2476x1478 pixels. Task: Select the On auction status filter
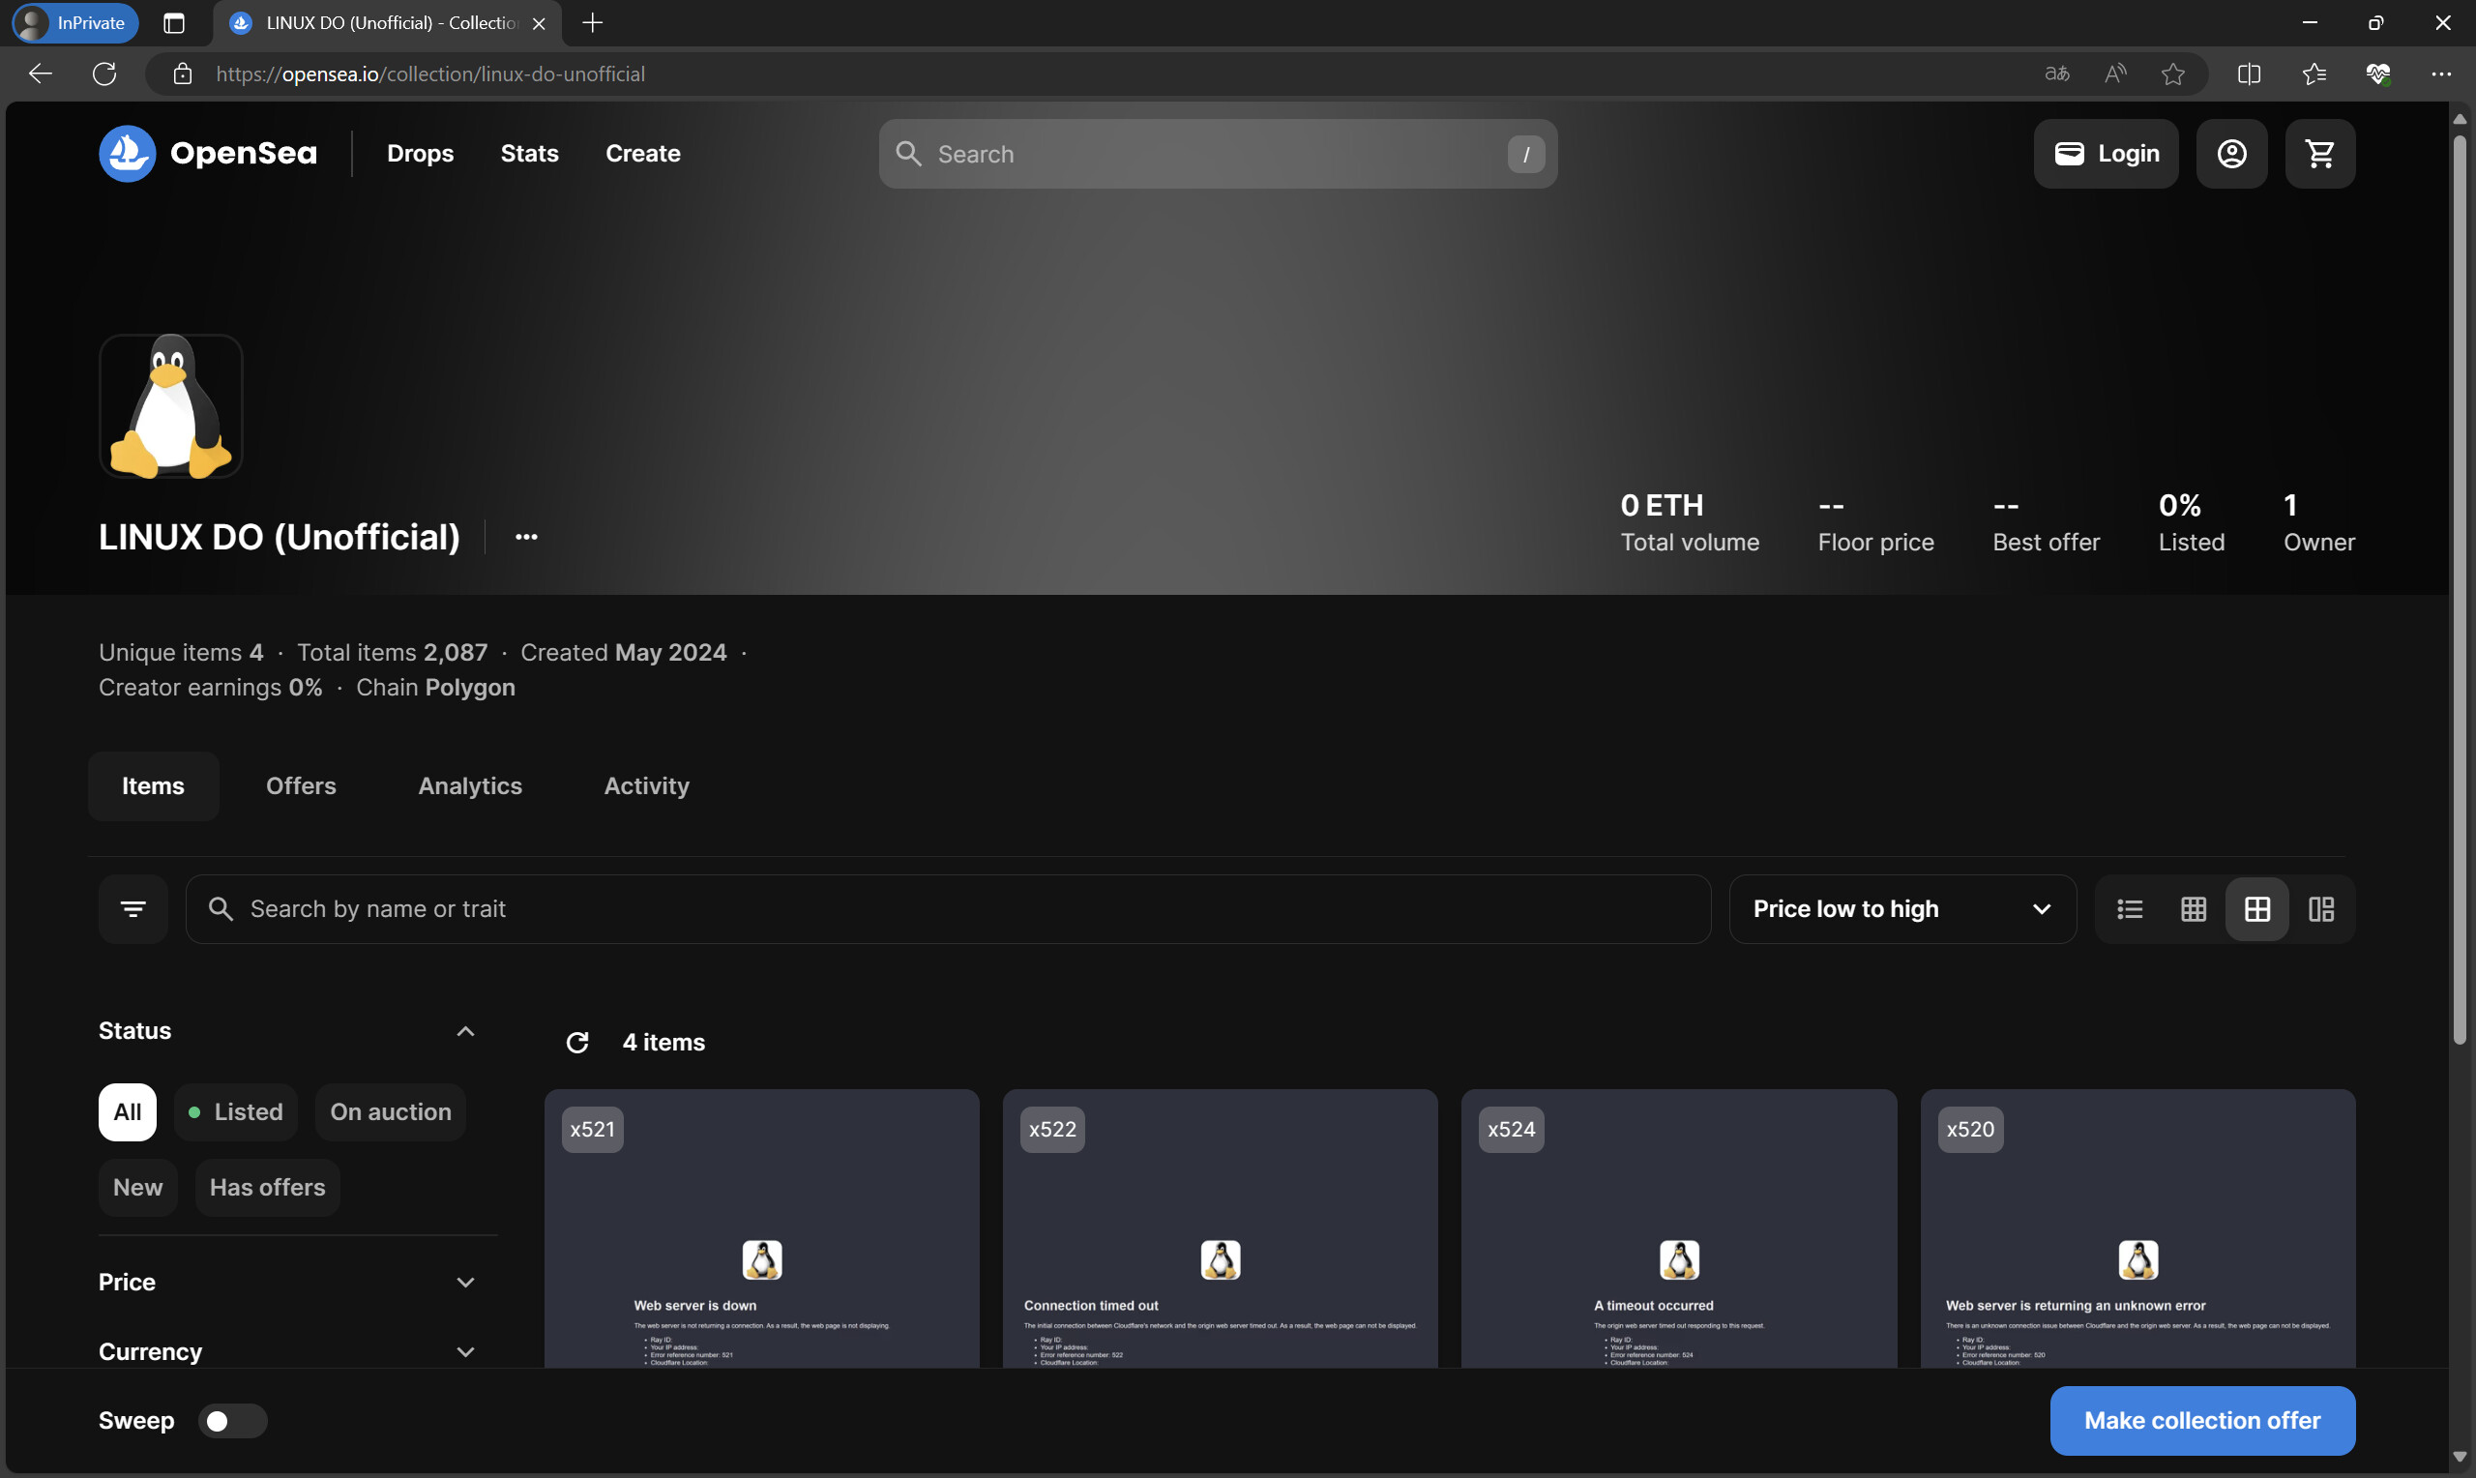pyautogui.click(x=391, y=1112)
